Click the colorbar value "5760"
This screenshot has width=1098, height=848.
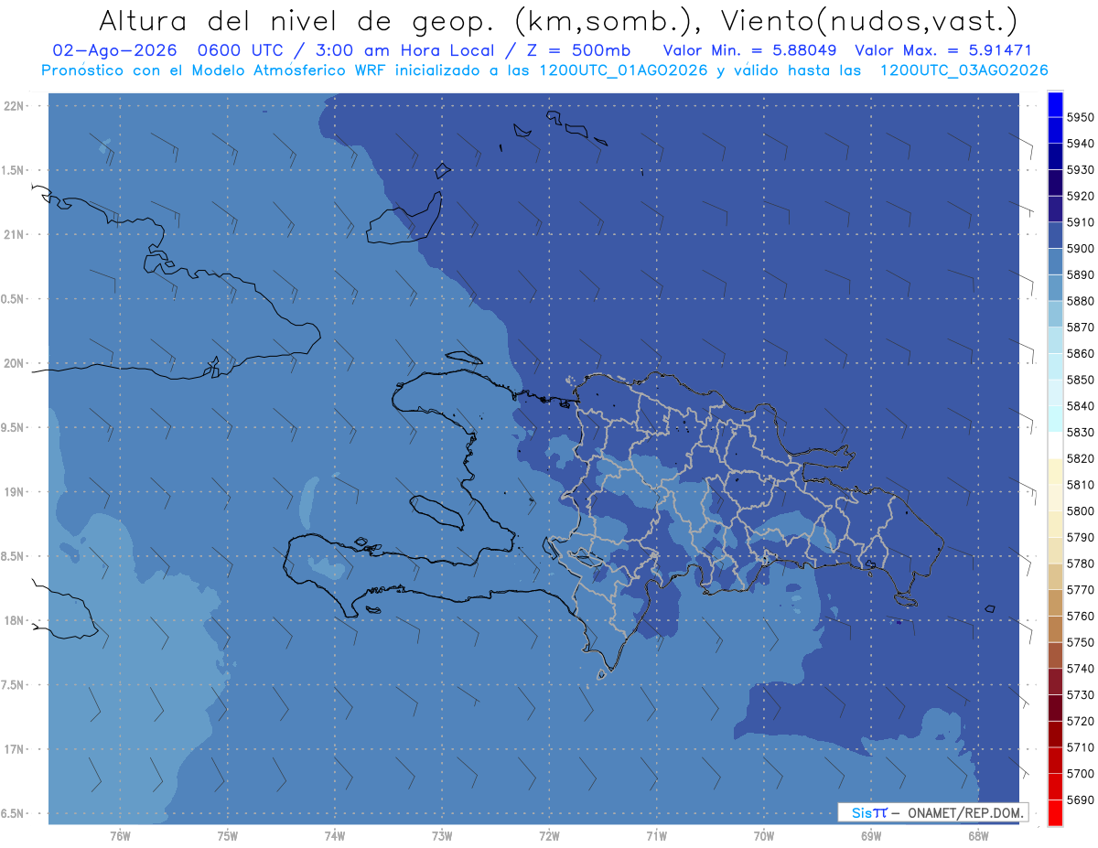pos(1080,616)
